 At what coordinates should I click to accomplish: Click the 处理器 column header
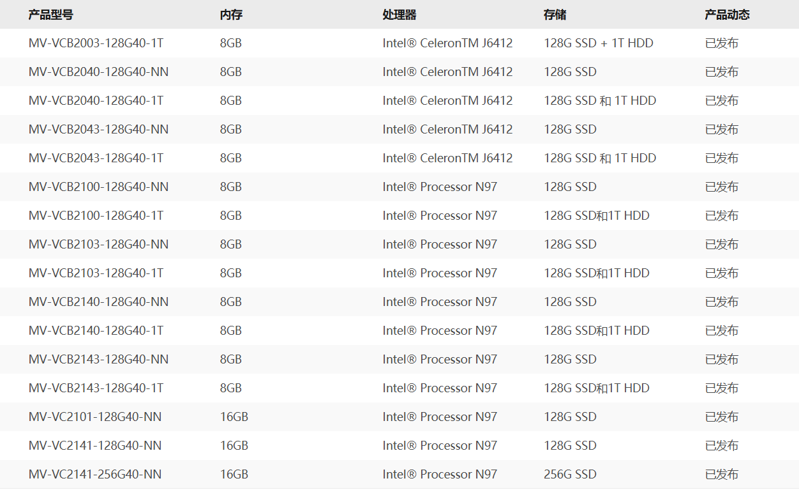399,15
